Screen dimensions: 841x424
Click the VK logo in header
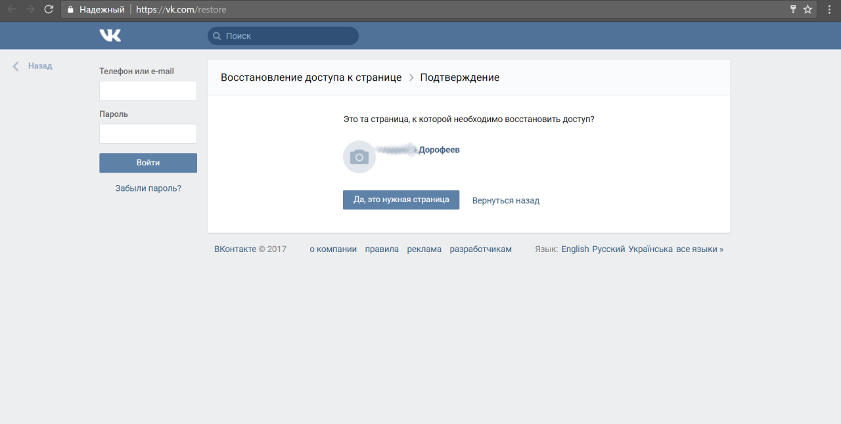pos(110,35)
